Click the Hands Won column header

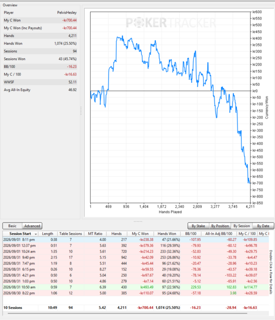(167, 234)
